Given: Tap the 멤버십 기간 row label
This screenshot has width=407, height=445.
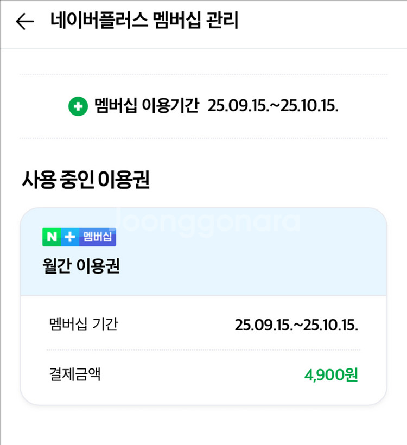Looking at the screenshot, I should pos(83,325).
